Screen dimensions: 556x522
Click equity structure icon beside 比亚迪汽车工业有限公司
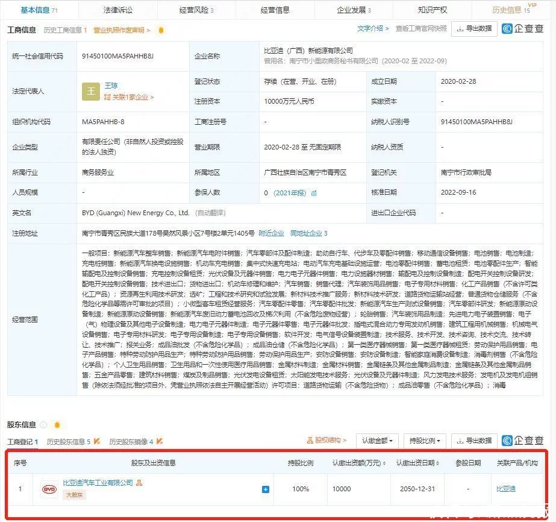click(x=139, y=483)
